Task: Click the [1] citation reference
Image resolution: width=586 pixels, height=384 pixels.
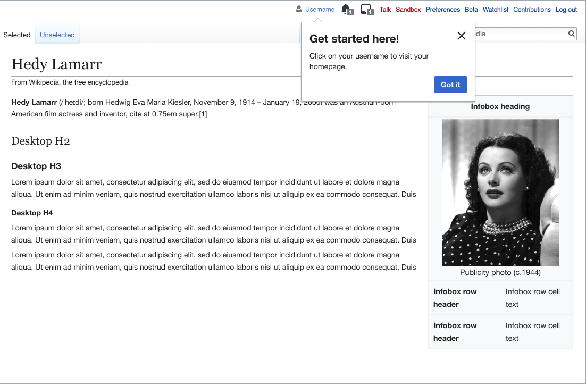Action: pos(203,114)
